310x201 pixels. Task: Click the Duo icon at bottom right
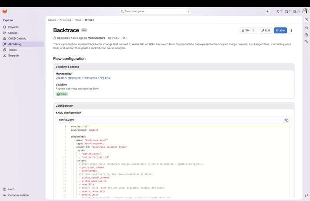(x=306, y=195)
